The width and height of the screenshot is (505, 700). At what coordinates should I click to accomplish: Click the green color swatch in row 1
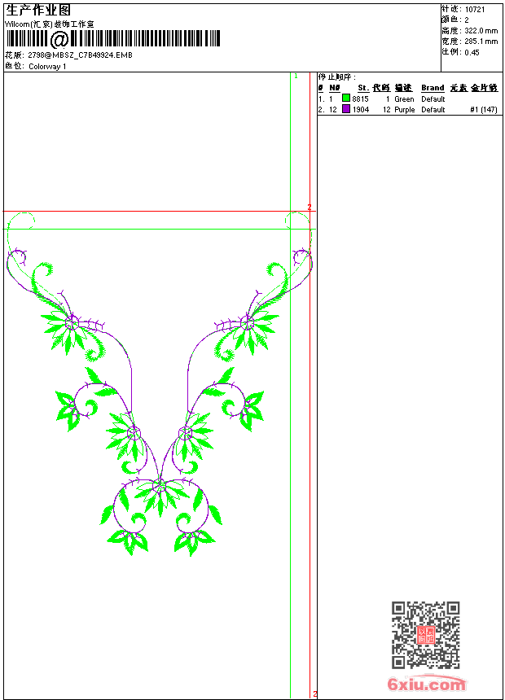tap(346, 98)
